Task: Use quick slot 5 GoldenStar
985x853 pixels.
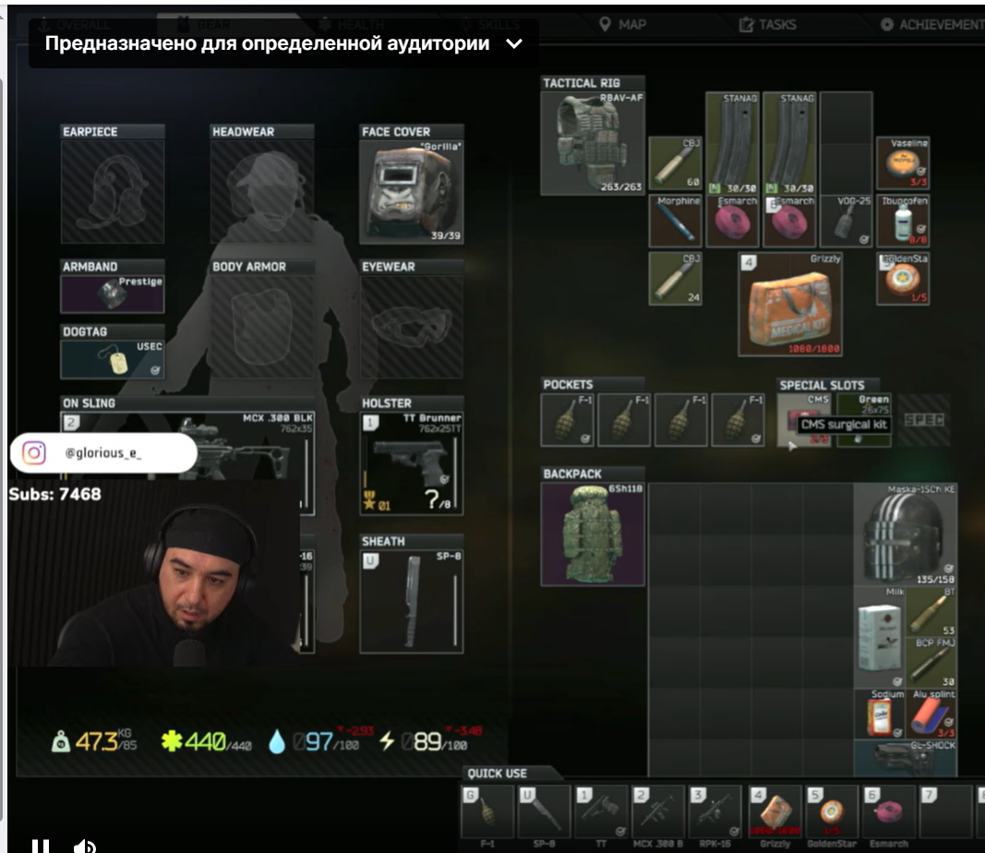Action: [831, 811]
